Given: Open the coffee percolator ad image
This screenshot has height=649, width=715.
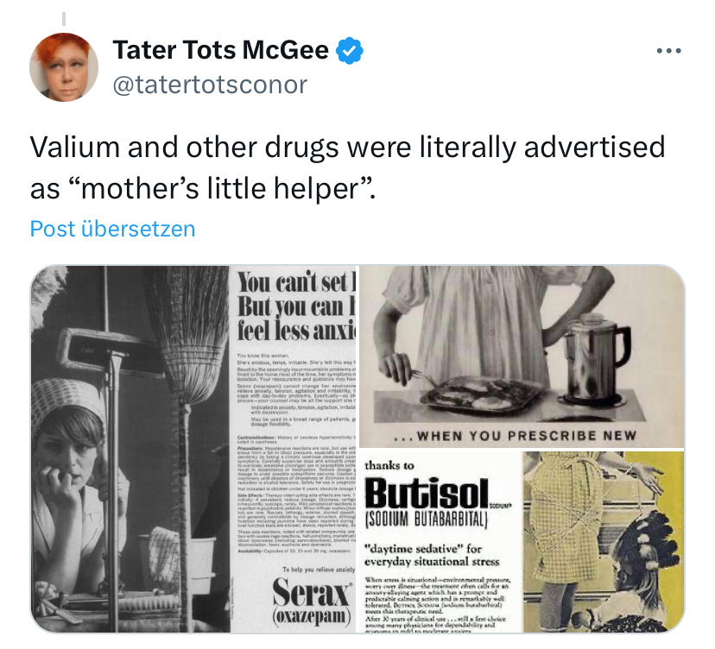Looking at the screenshot, I should (522, 356).
